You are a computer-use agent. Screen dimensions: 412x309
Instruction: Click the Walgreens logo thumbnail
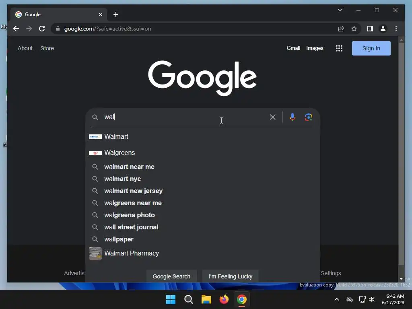(95, 153)
